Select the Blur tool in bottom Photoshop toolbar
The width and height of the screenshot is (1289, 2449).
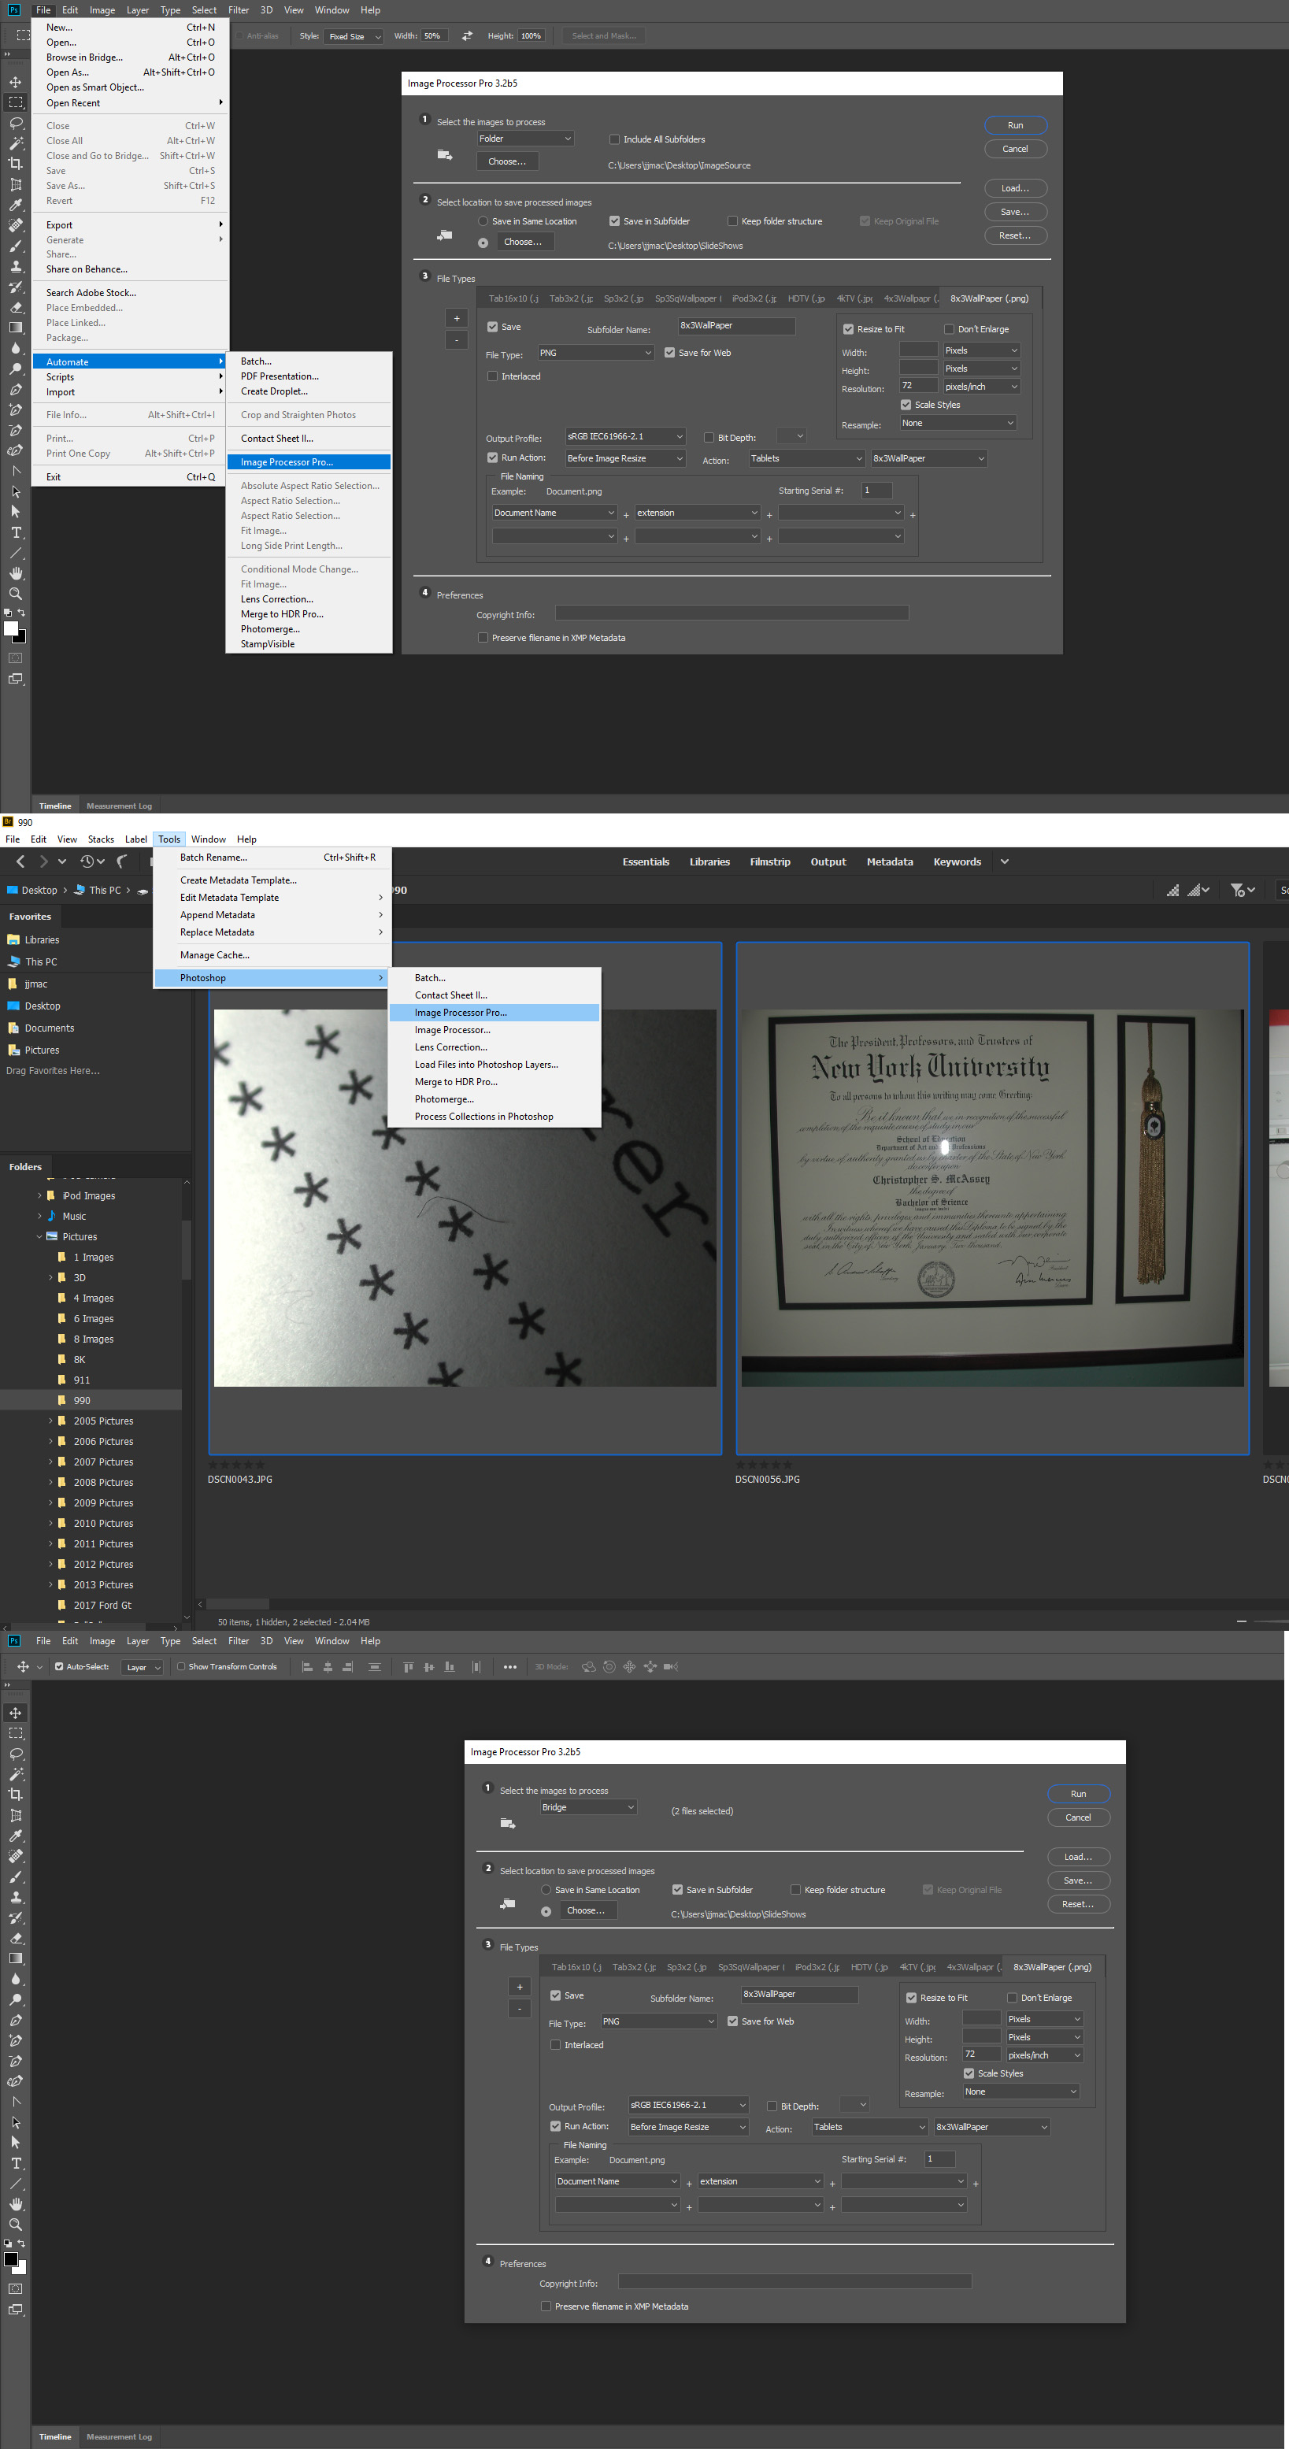tap(15, 1978)
